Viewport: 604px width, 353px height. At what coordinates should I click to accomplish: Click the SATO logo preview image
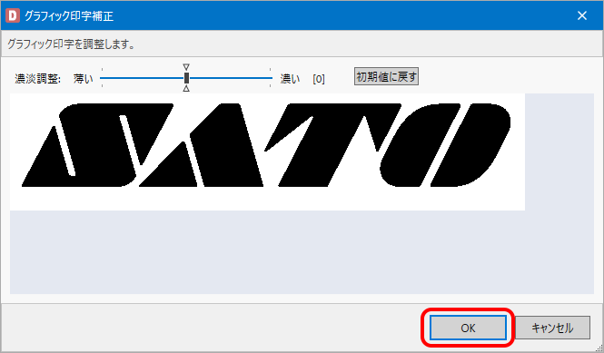click(267, 152)
